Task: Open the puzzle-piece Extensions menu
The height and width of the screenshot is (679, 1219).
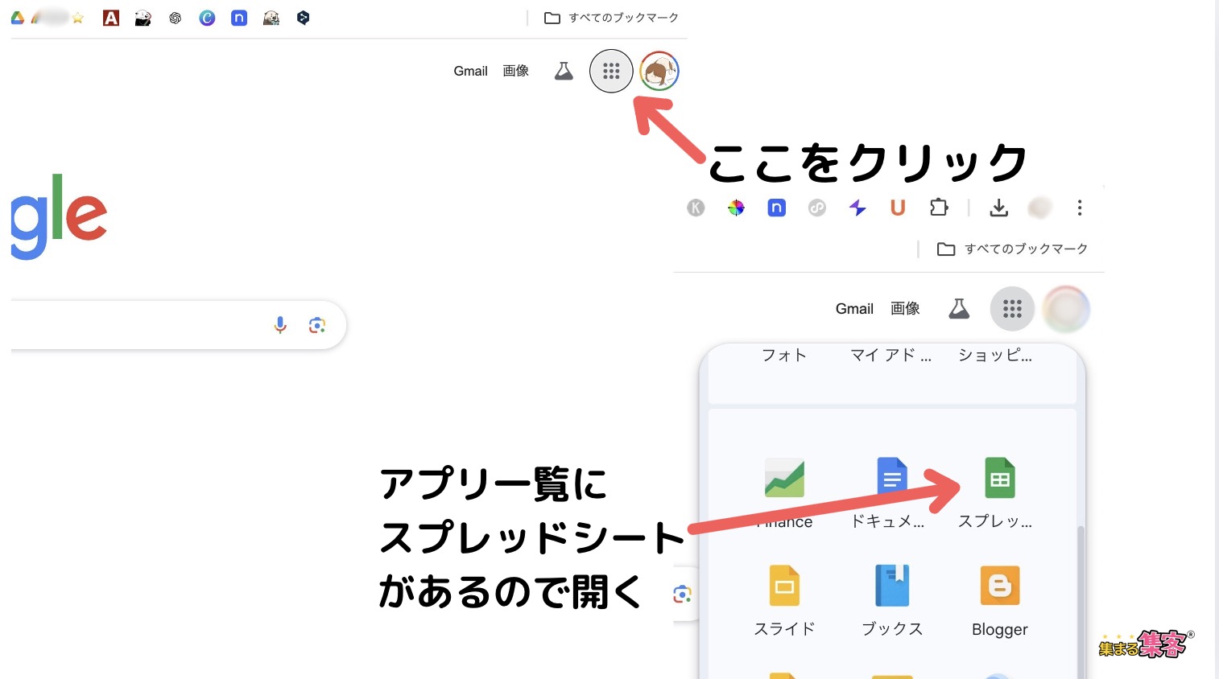Action: pos(939,208)
